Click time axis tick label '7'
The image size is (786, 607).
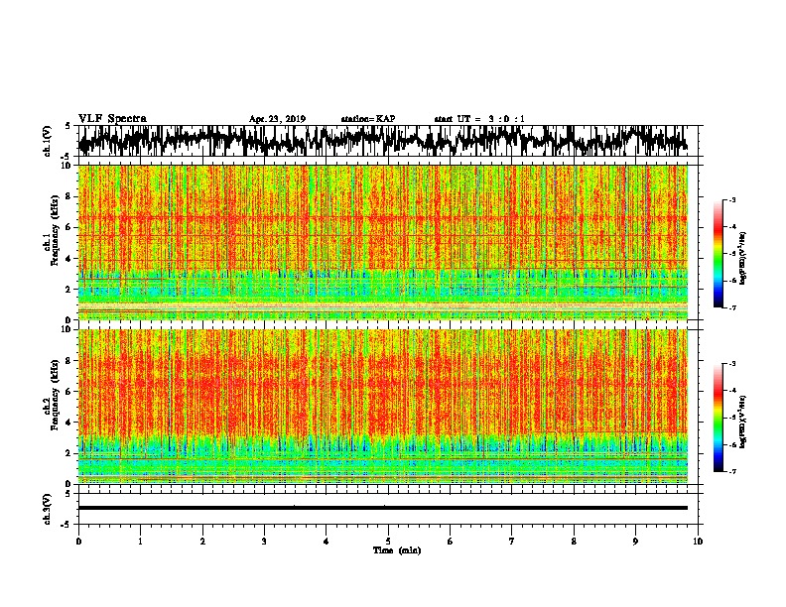coord(512,542)
